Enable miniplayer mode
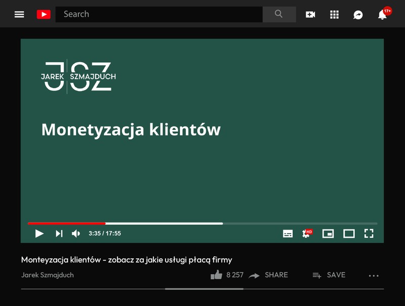 (x=328, y=234)
